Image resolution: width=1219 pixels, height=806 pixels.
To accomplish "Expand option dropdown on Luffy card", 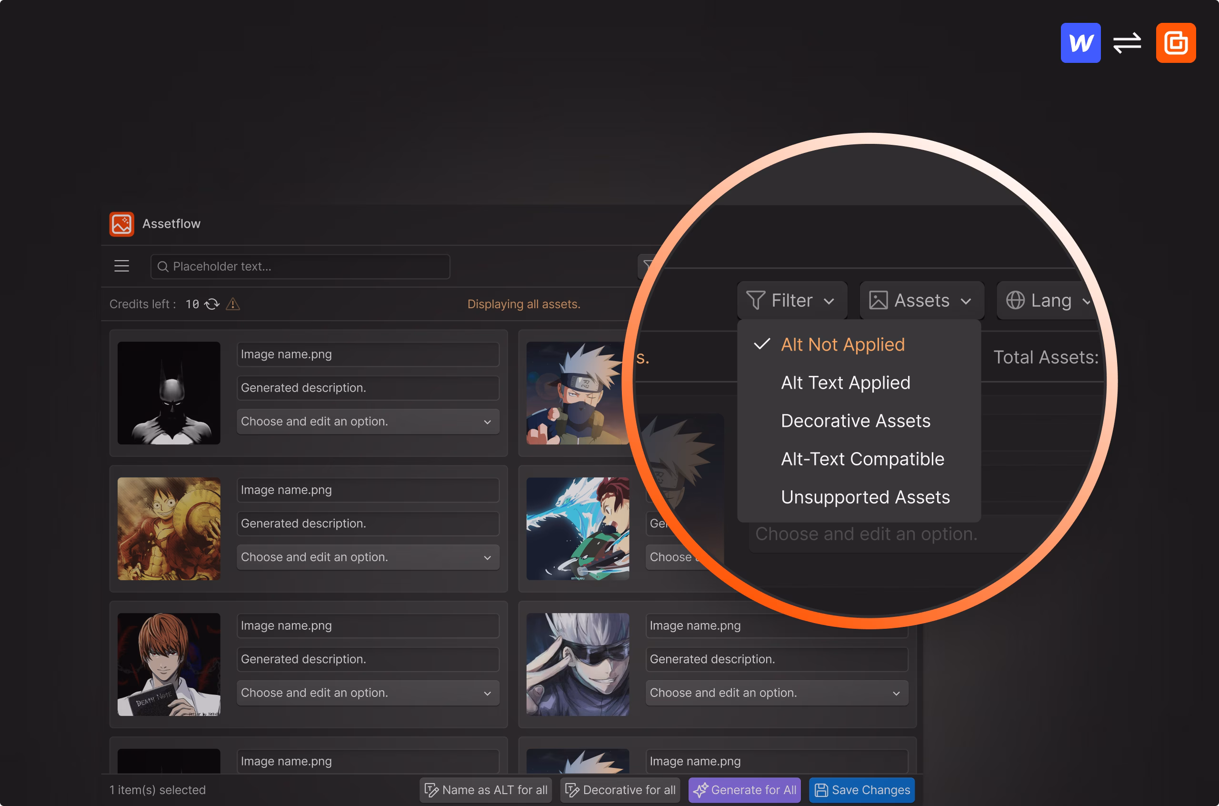I will pyautogui.click(x=368, y=557).
